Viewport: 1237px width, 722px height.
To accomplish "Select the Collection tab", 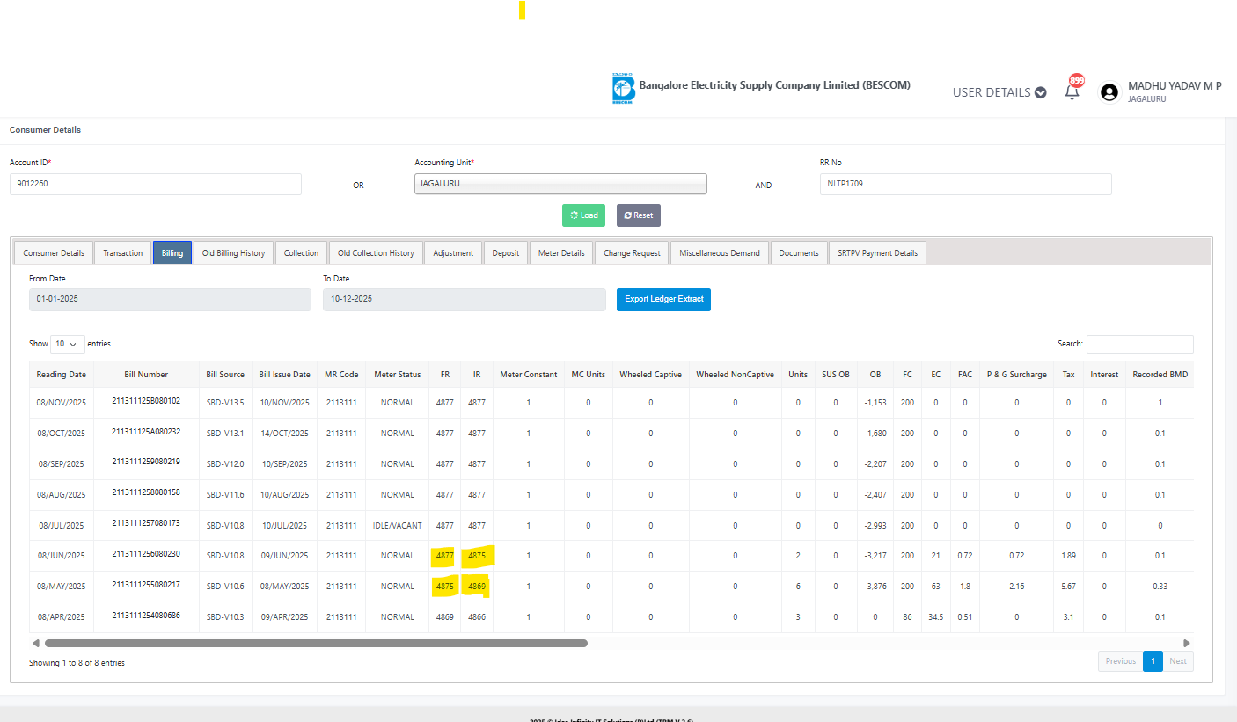I will 301,253.
